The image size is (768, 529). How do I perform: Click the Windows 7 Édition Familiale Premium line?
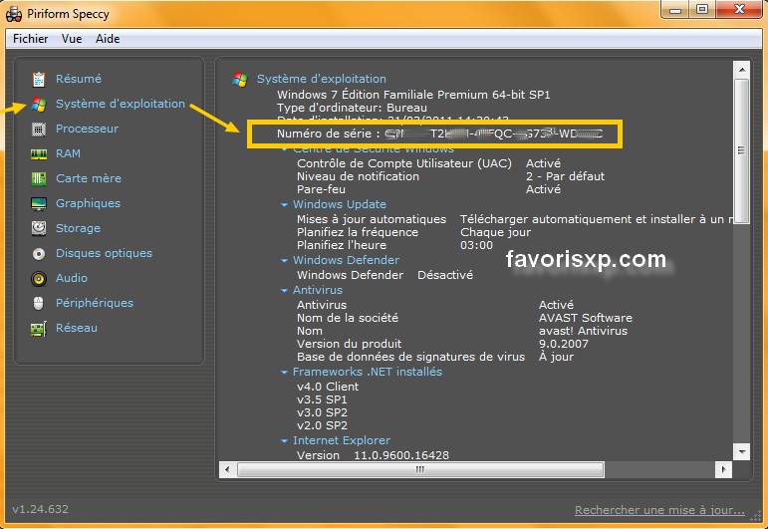413,95
